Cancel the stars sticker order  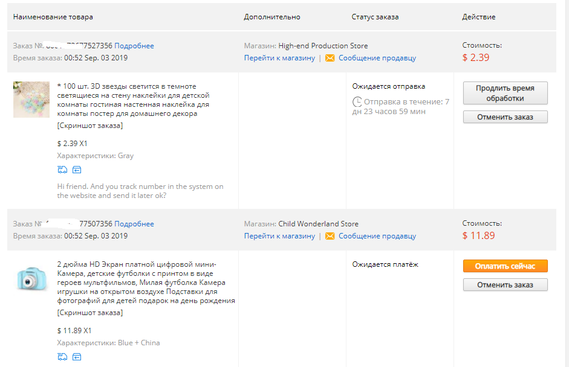pyautogui.click(x=505, y=117)
